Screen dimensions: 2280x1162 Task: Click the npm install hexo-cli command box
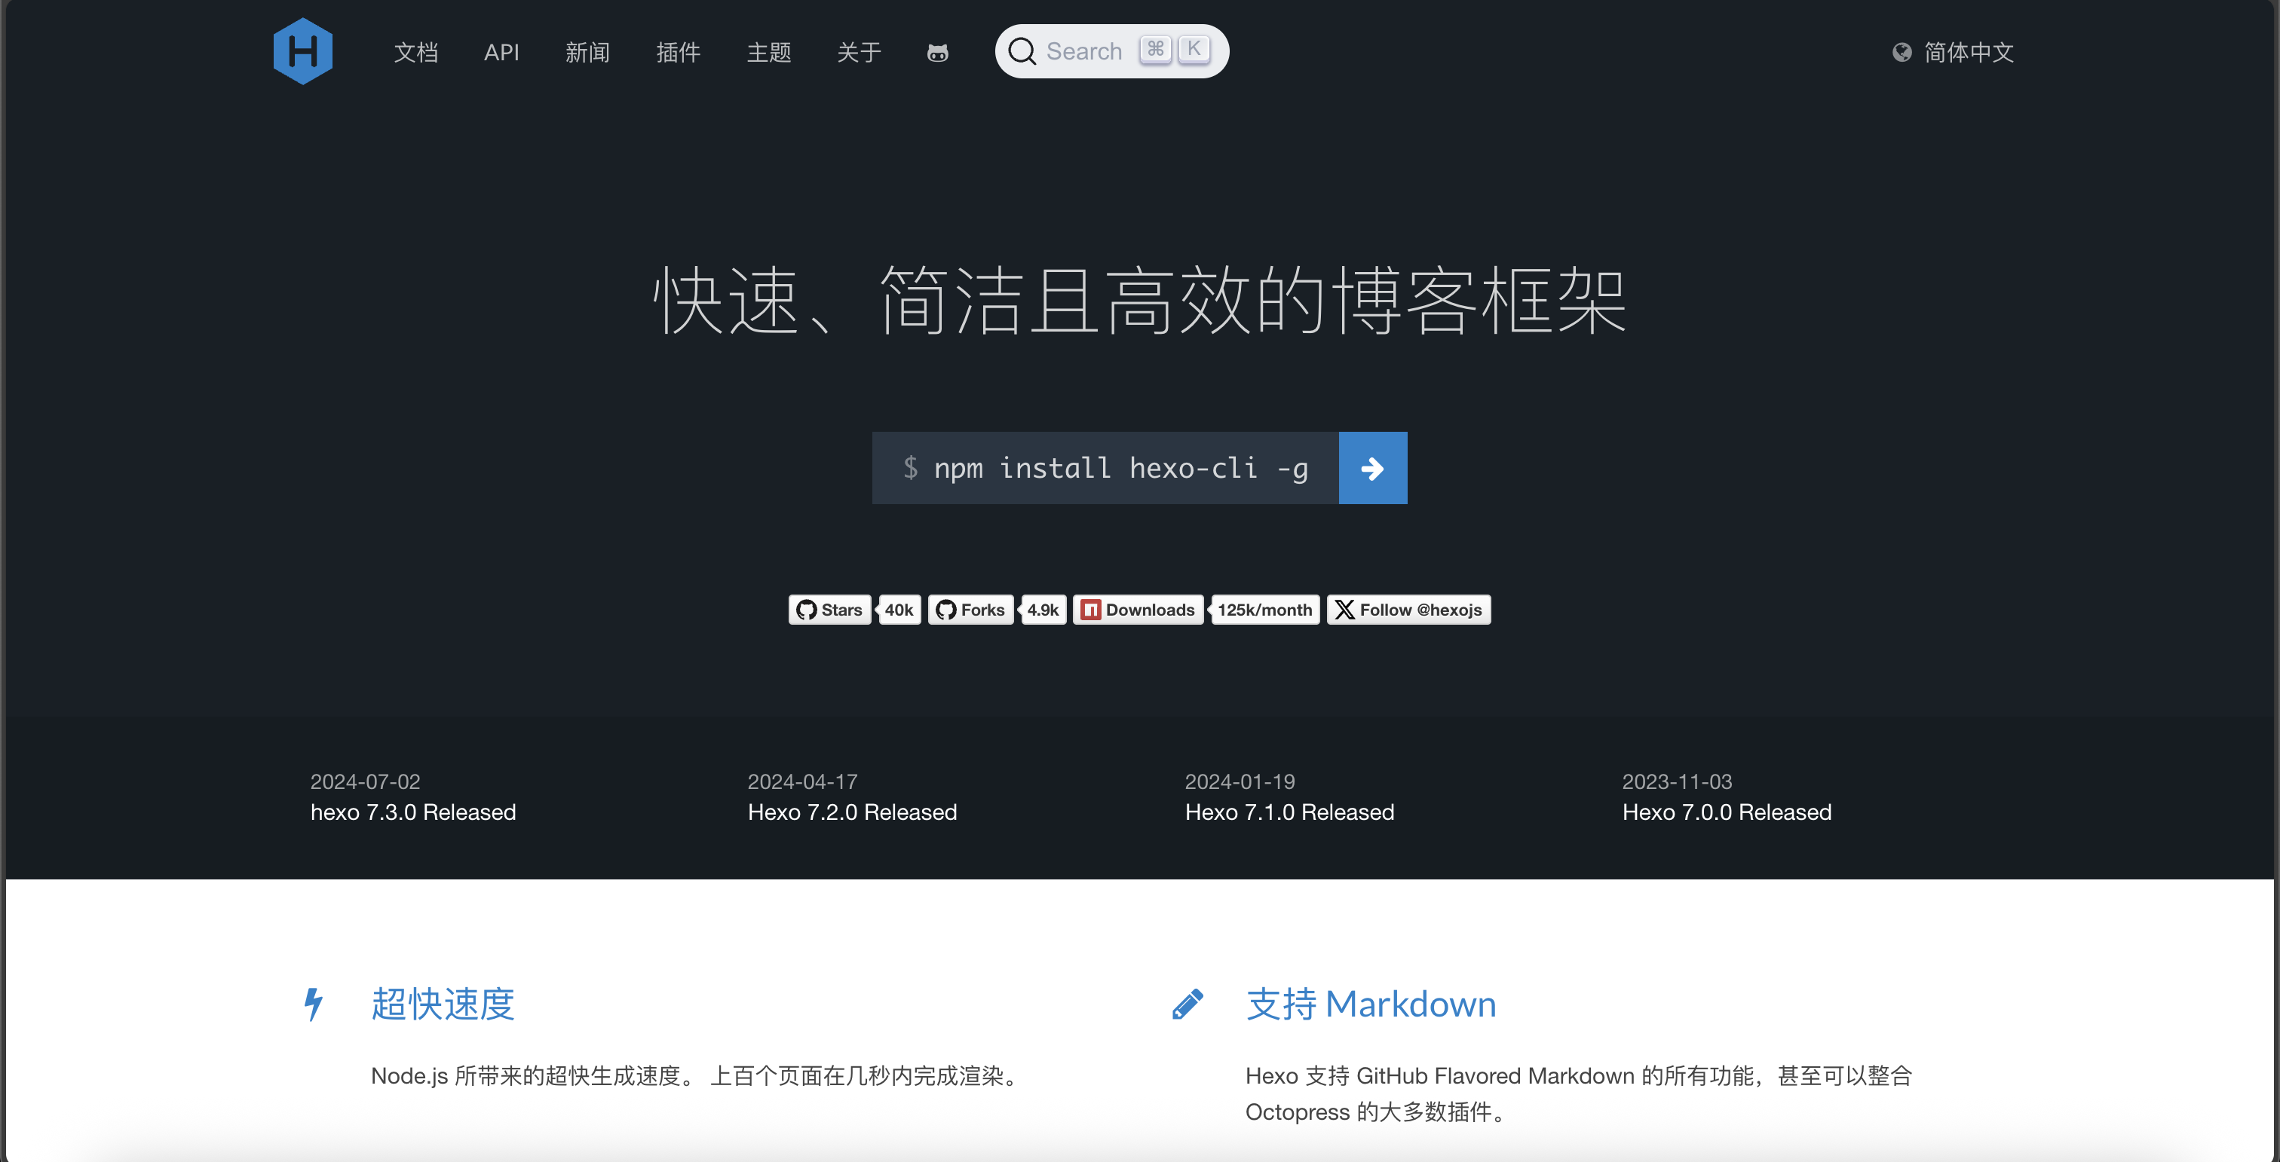[1105, 468]
